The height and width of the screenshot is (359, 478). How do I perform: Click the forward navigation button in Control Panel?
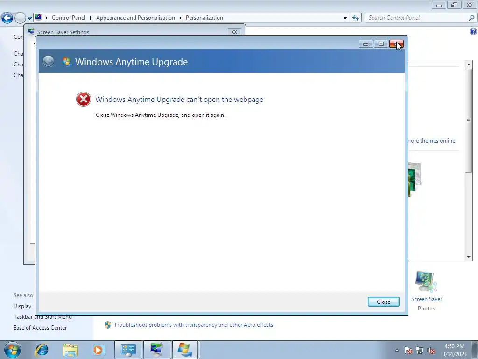[20, 18]
